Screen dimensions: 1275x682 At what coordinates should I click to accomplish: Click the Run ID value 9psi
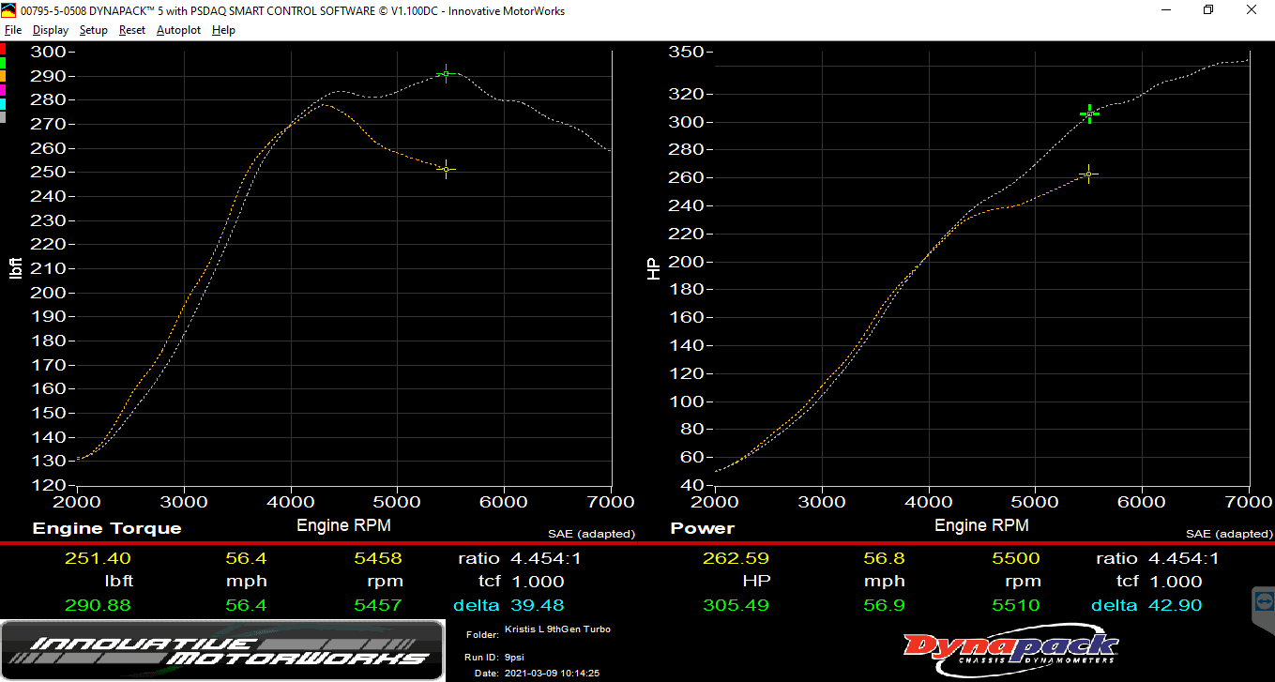pos(514,658)
